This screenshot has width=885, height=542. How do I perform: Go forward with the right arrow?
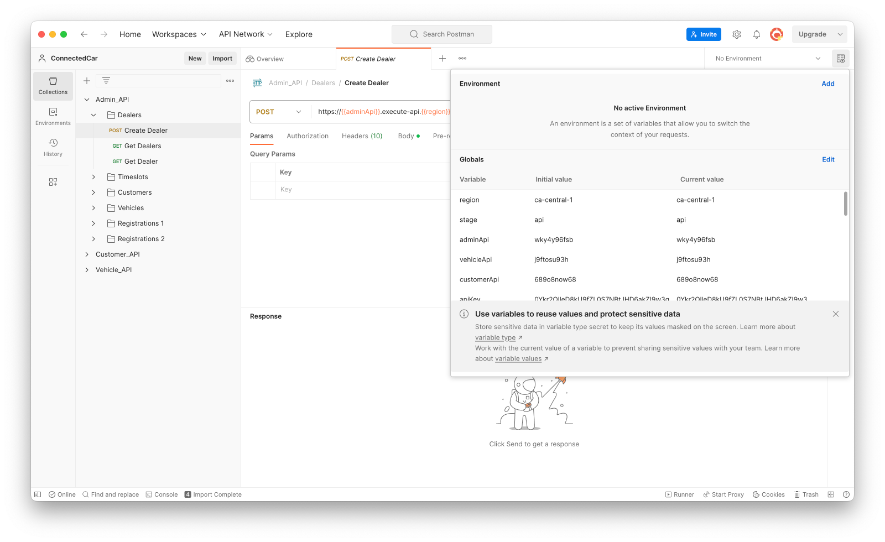(104, 34)
